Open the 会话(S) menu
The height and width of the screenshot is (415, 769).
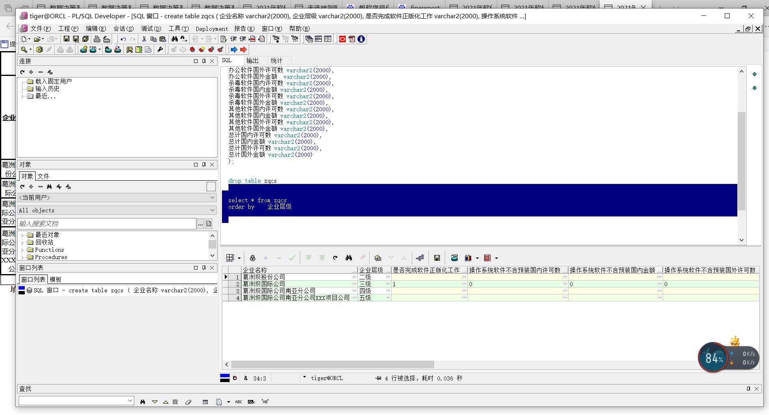[123, 28]
